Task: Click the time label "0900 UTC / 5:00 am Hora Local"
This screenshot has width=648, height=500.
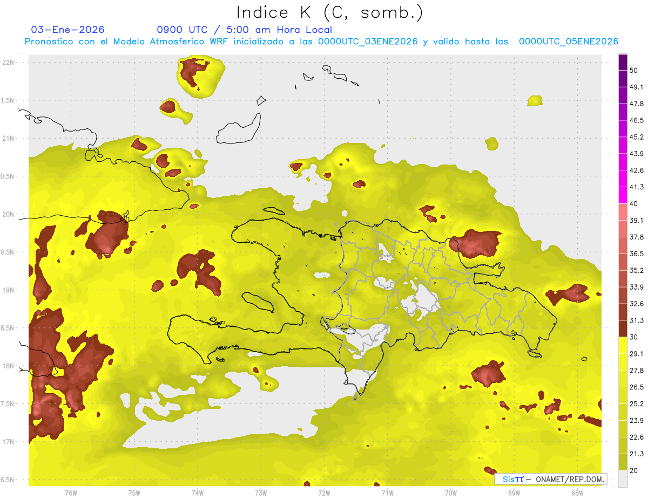Action: point(244,30)
